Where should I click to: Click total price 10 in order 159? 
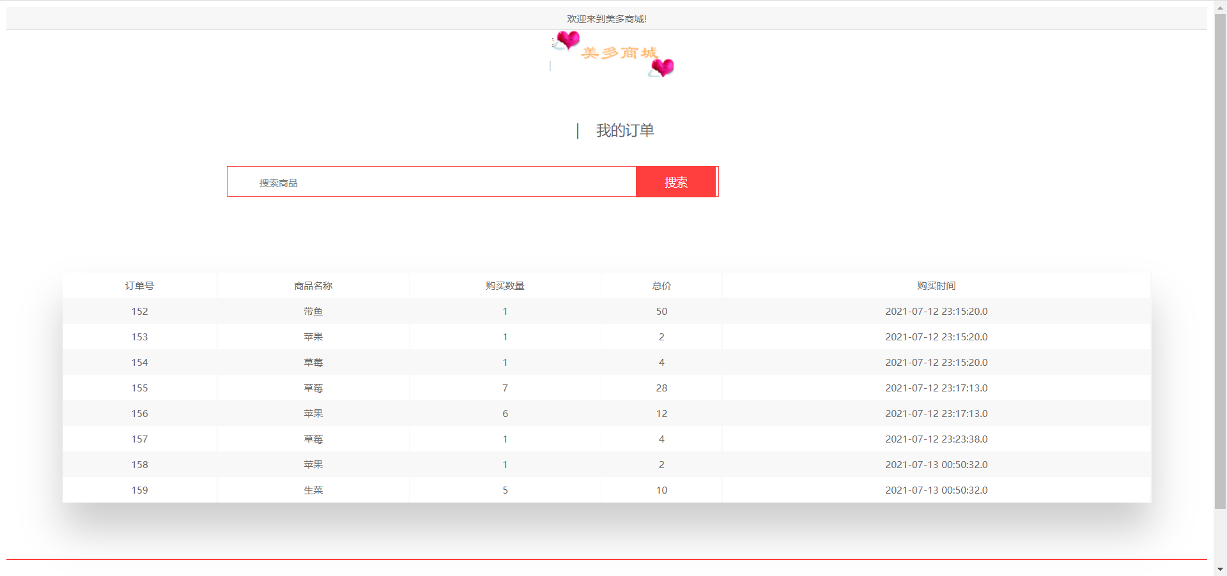coord(661,490)
